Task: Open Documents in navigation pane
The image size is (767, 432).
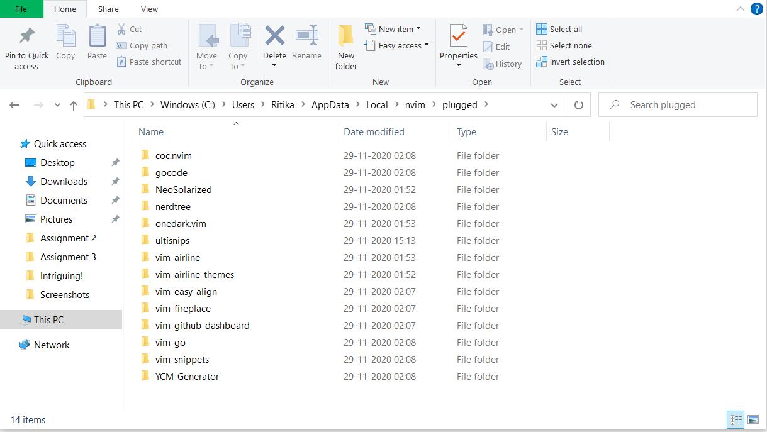Action: [x=64, y=200]
